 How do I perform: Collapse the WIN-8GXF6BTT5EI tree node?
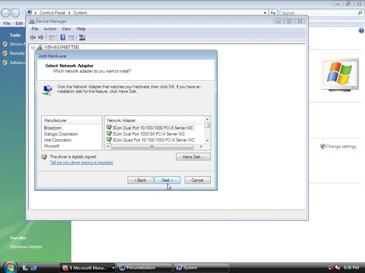33,48
